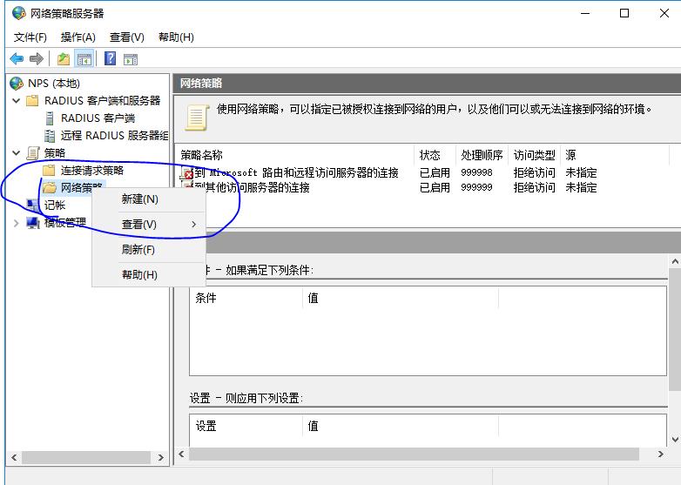681x485 pixels.
Task: Open the 文件(F) menu
Action: pos(30,37)
